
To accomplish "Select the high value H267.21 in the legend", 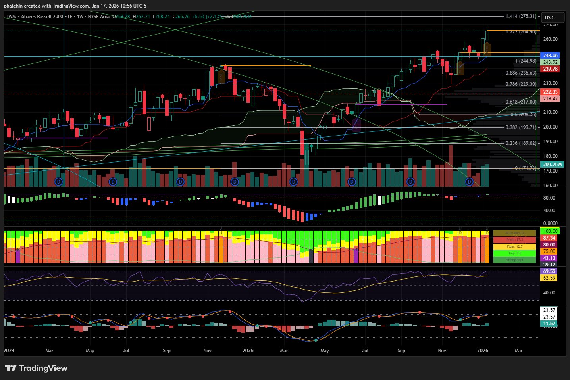I will 142,17.
